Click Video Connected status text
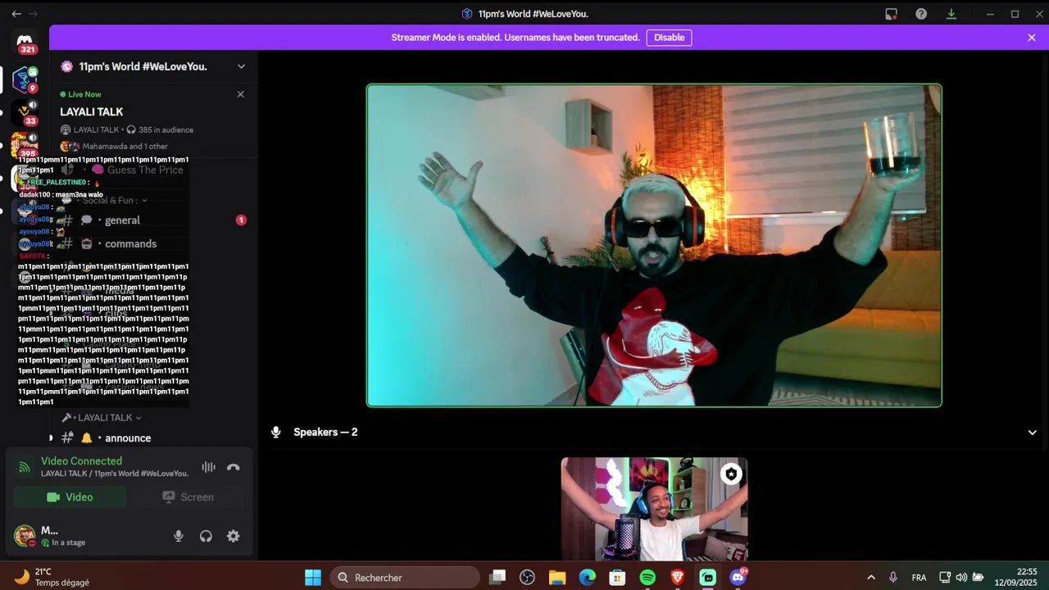The image size is (1049, 590). [x=81, y=461]
